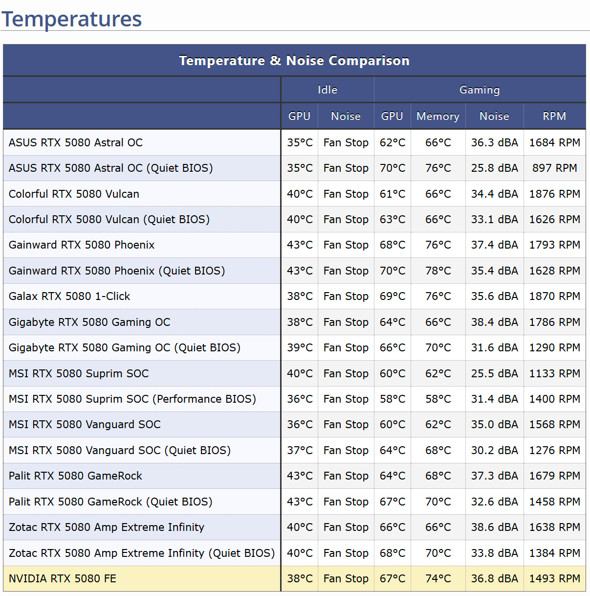Click the Memory column header
590x596 pixels.
[x=438, y=116]
